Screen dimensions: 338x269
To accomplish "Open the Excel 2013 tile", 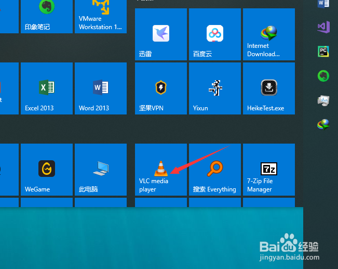I will click(47, 88).
